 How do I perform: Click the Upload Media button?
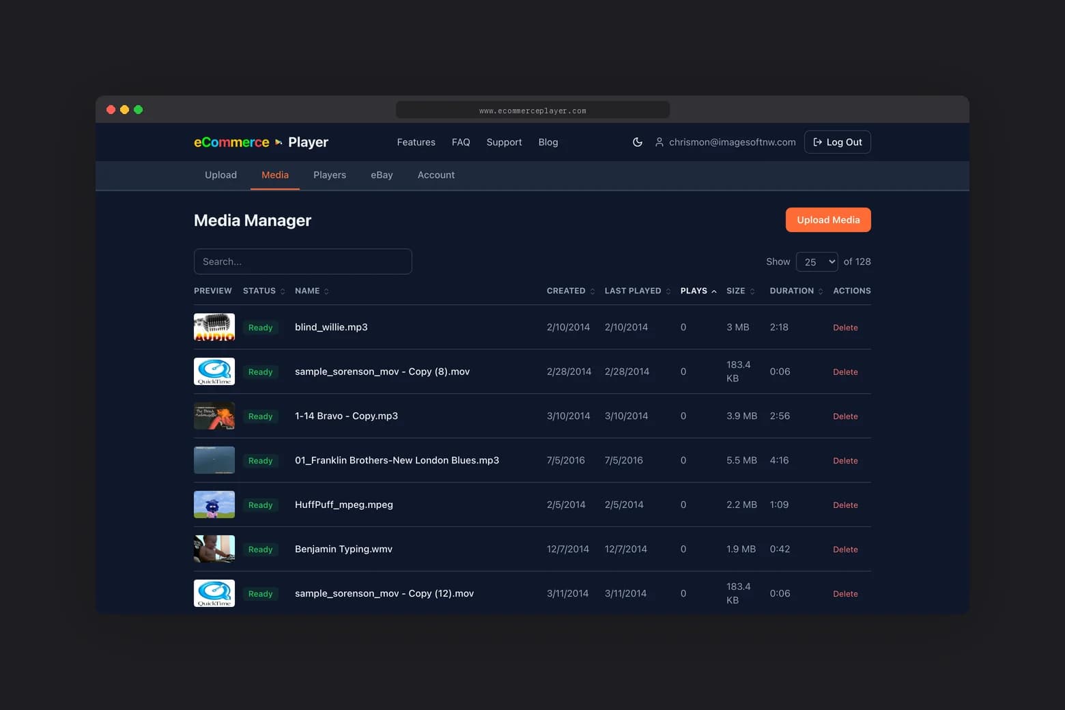coord(828,220)
